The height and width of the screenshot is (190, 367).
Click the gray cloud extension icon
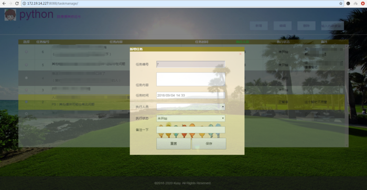pyautogui.click(x=355, y=4)
